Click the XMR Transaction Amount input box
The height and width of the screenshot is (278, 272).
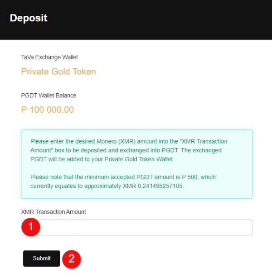(x=145, y=228)
